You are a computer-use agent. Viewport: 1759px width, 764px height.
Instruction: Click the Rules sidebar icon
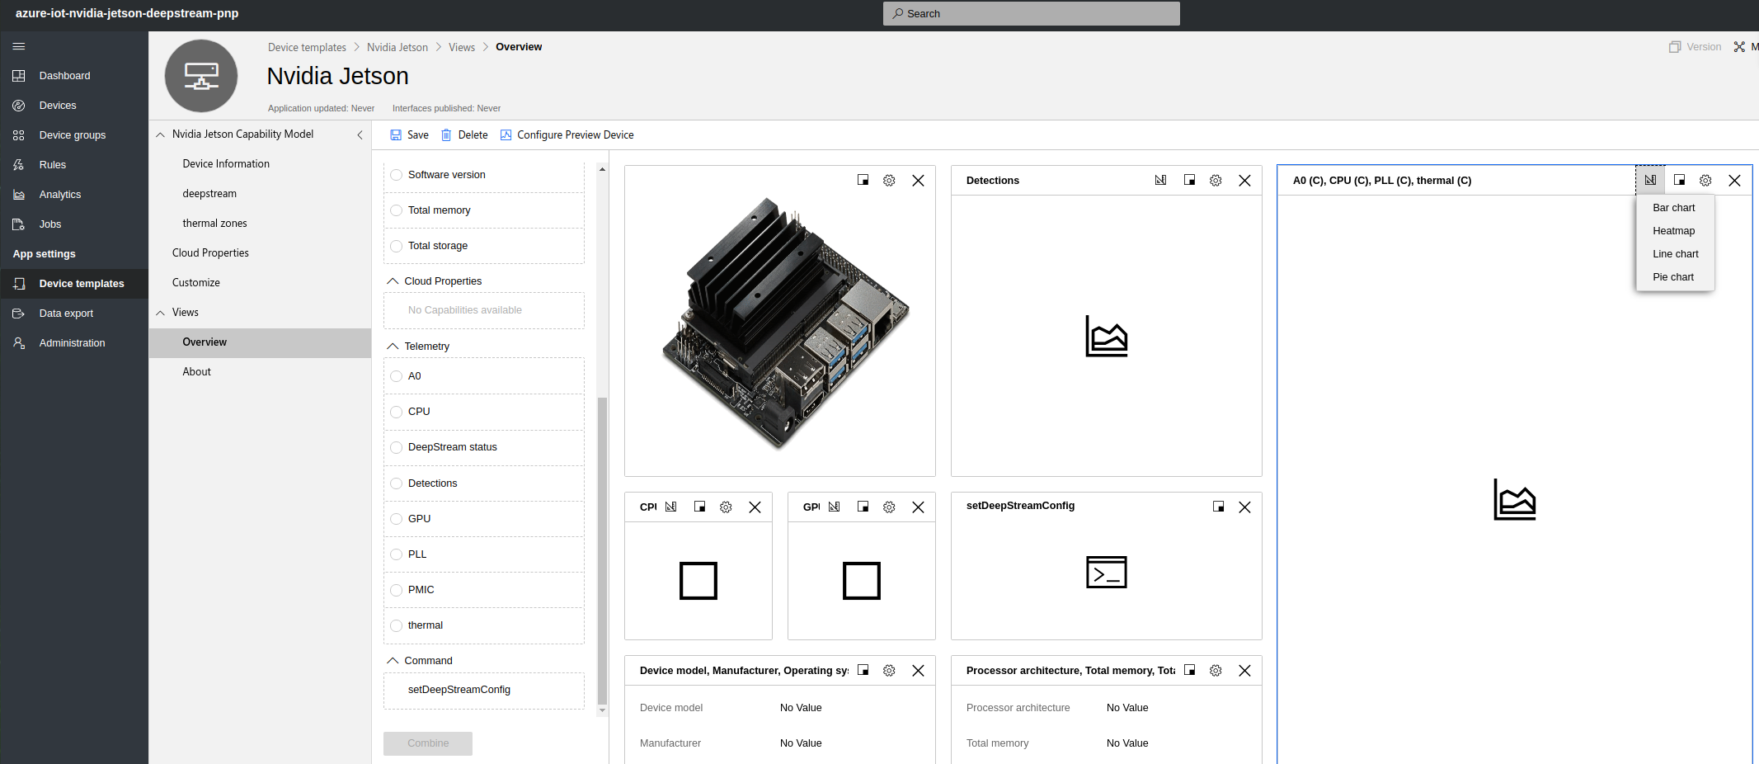click(19, 165)
